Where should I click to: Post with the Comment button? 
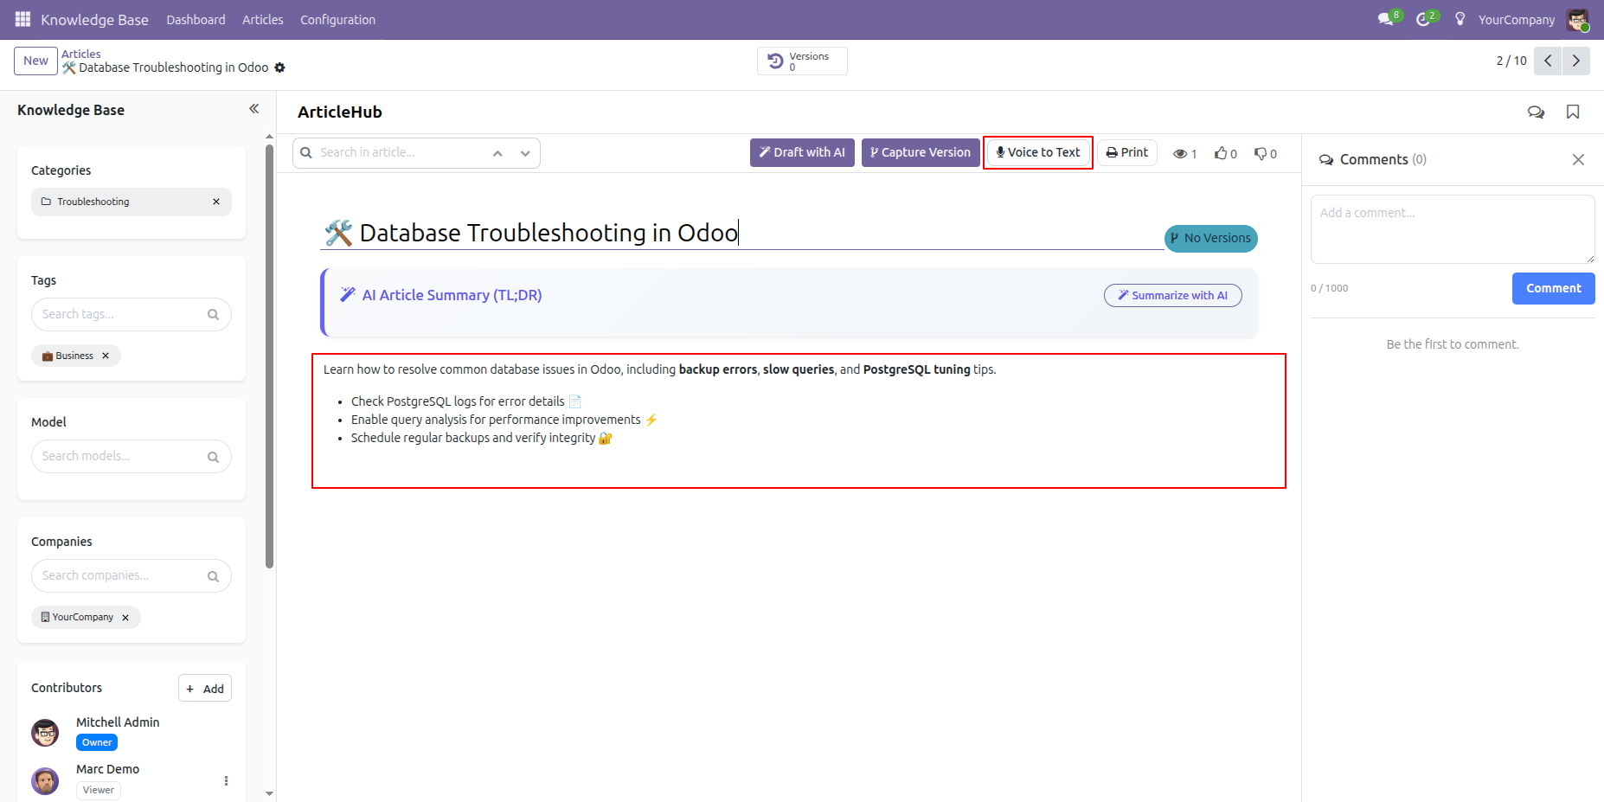[1553, 288]
